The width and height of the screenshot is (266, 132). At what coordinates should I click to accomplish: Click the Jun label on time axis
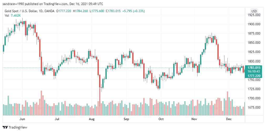point(22,119)
